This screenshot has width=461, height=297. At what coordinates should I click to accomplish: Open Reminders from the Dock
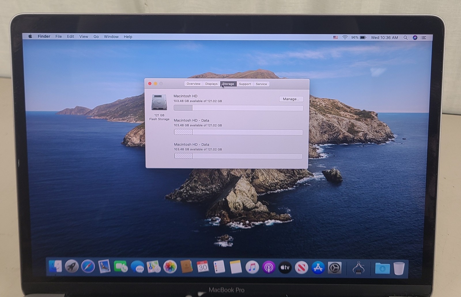219,267
